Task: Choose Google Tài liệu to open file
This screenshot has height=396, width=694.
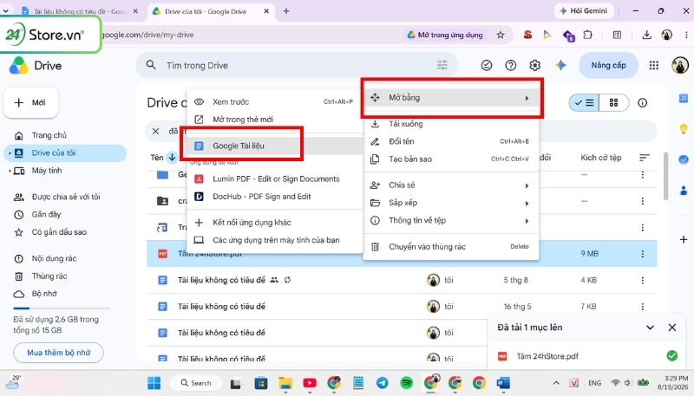Action: point(274,146)
